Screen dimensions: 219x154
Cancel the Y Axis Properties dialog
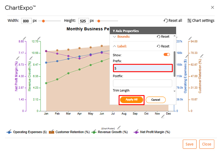tap(155, 100)
